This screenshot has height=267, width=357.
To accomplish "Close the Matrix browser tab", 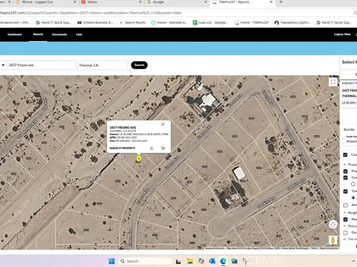I will 140,2.
